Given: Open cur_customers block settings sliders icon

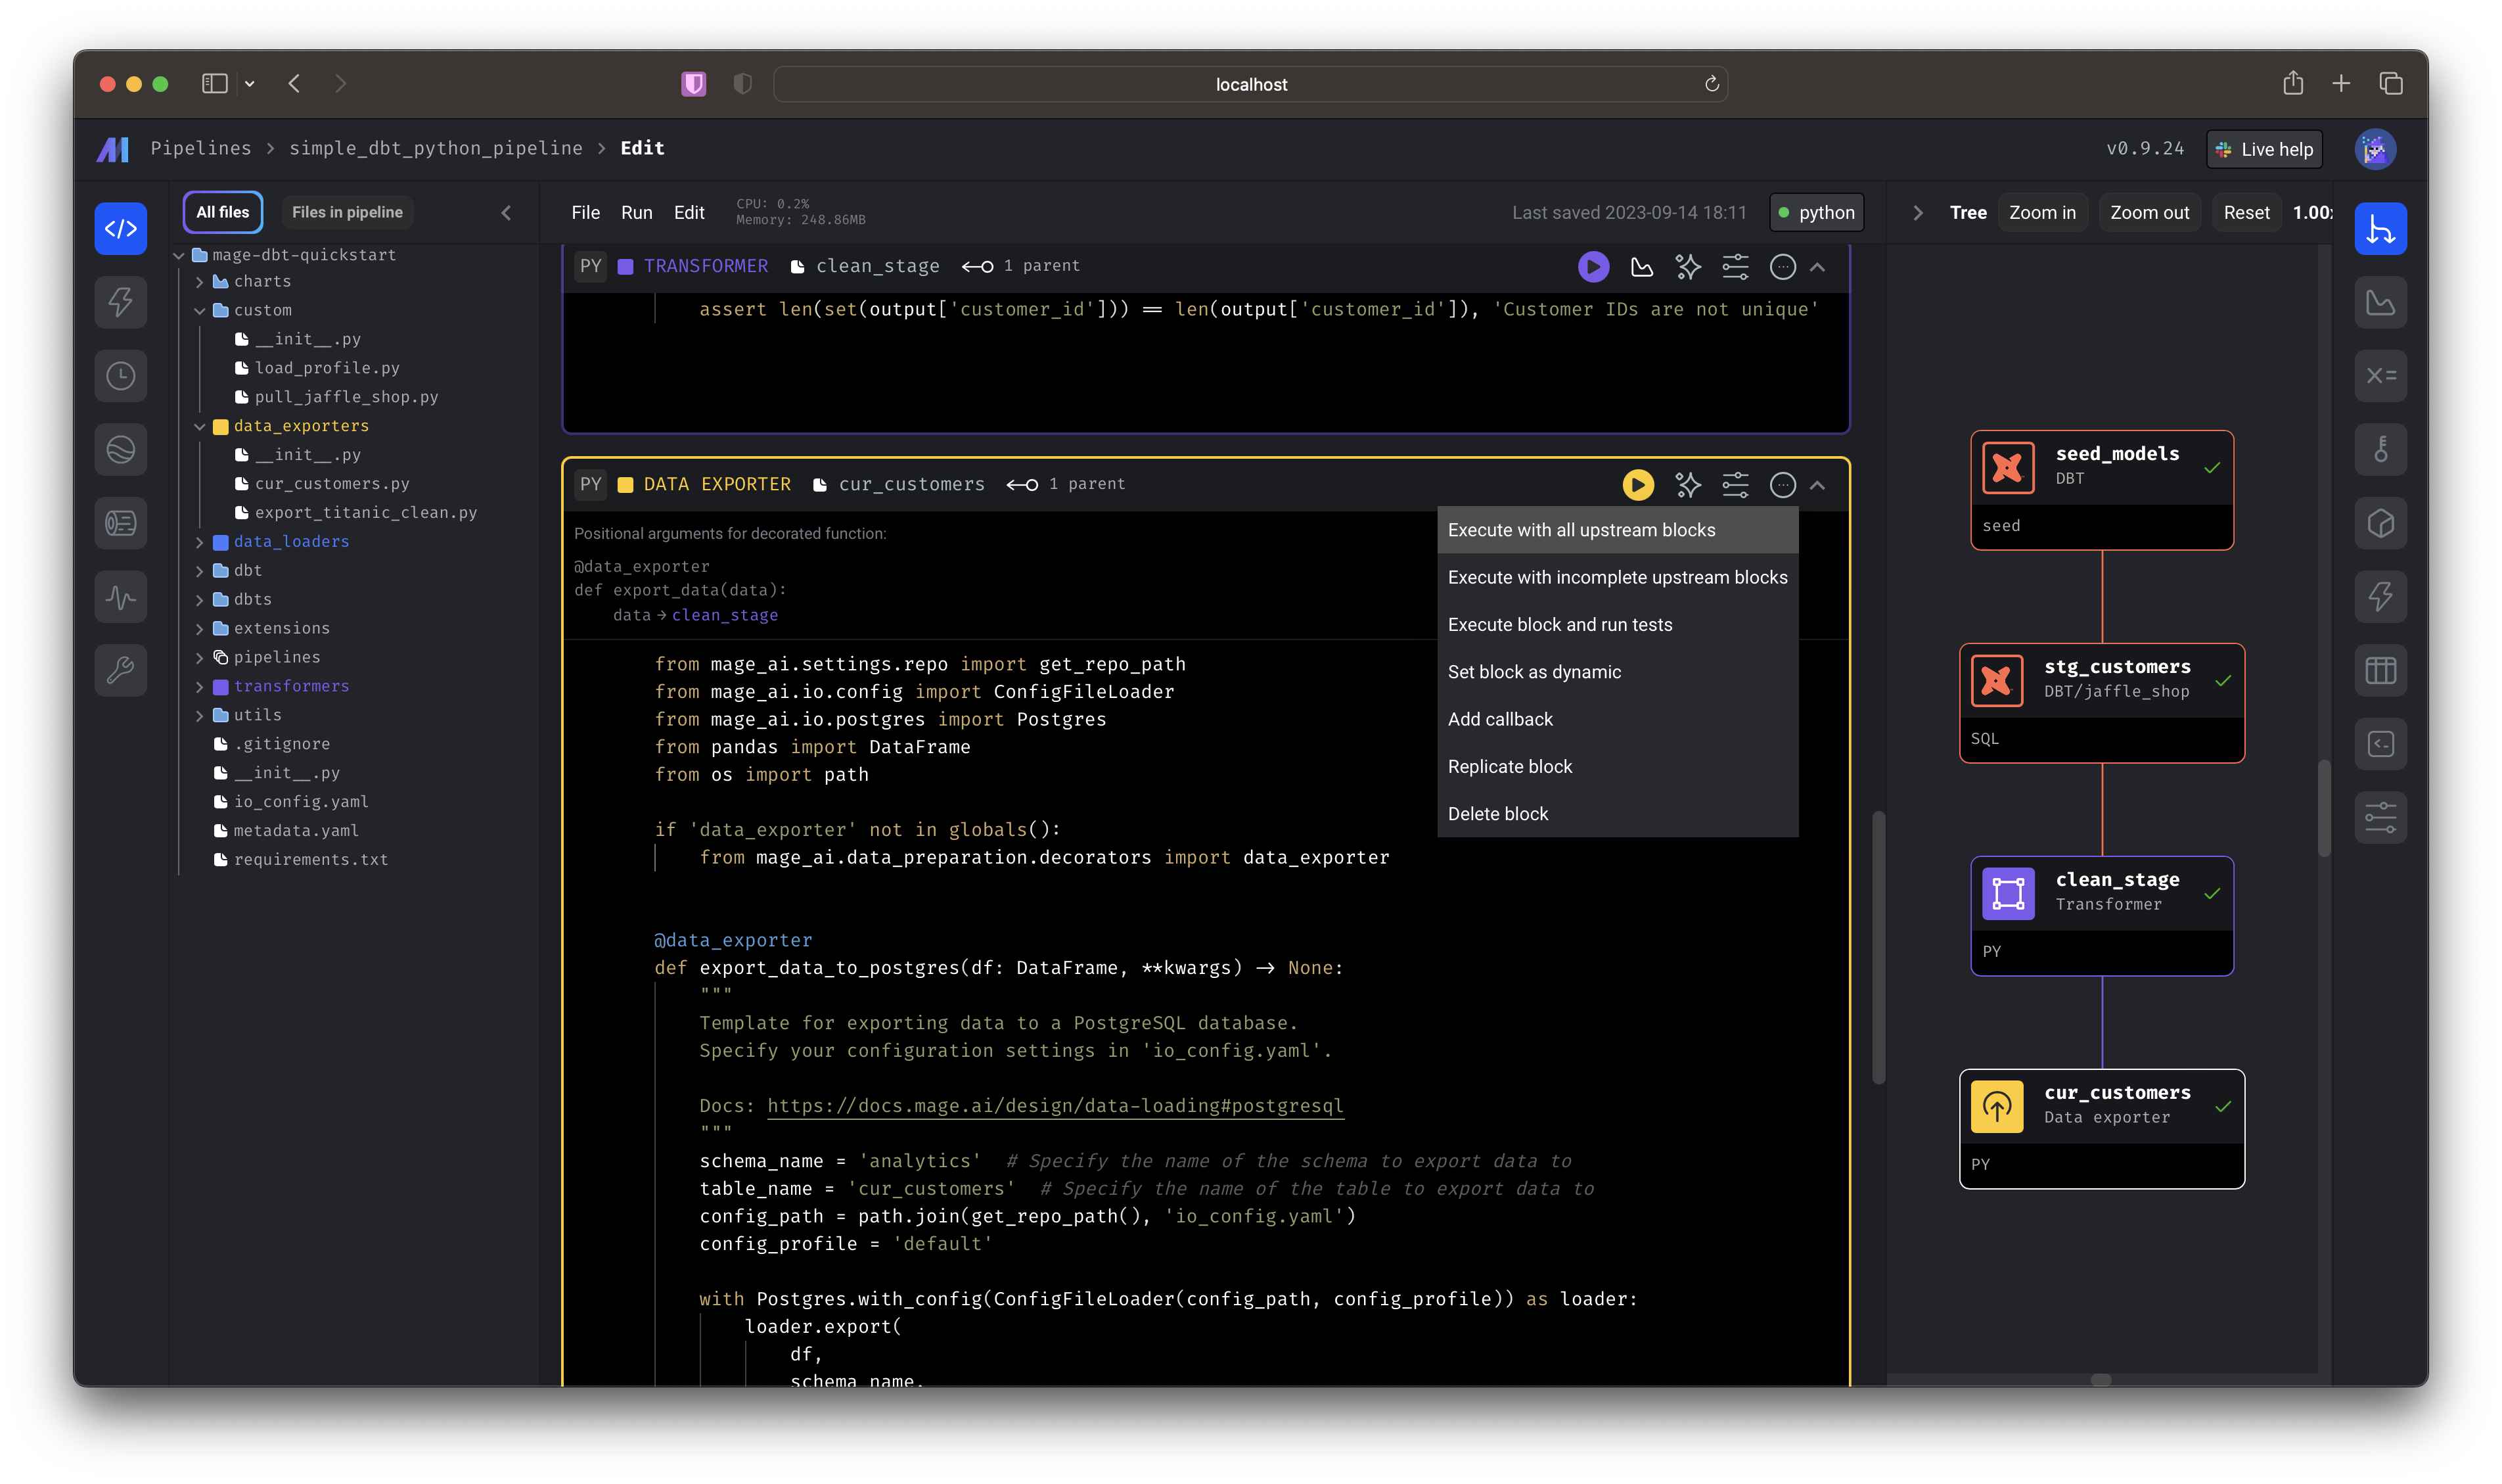Looking at the screenshot, I should coord(1735,485).
